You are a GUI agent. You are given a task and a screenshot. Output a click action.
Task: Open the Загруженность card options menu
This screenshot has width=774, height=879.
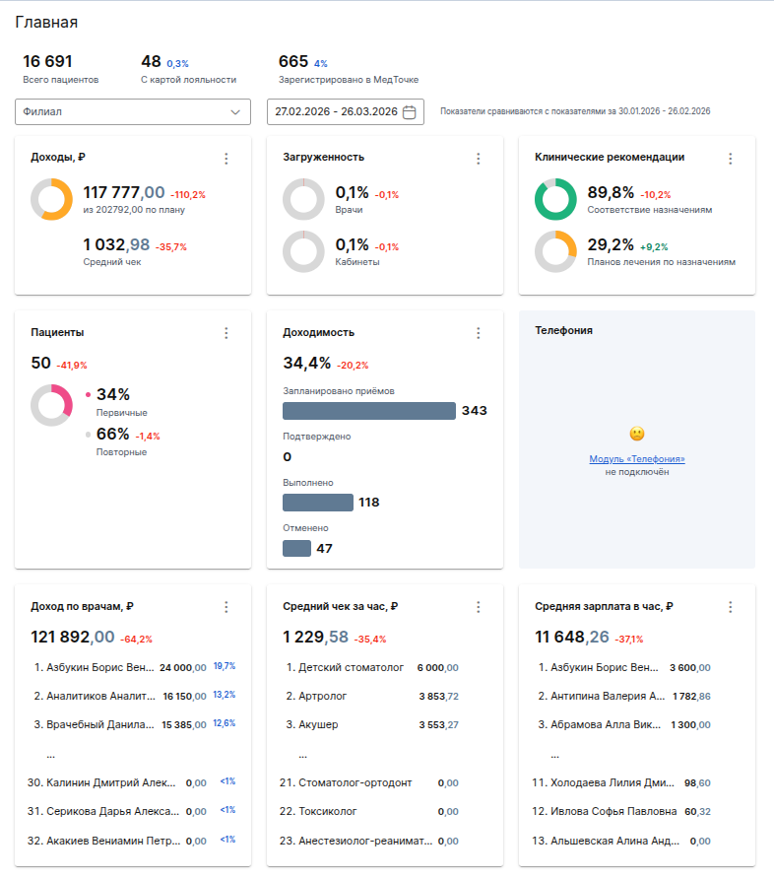pyautogui.click(x=479, y=159)
